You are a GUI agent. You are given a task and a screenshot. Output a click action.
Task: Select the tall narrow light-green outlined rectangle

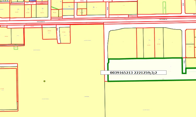coord(164,8)
